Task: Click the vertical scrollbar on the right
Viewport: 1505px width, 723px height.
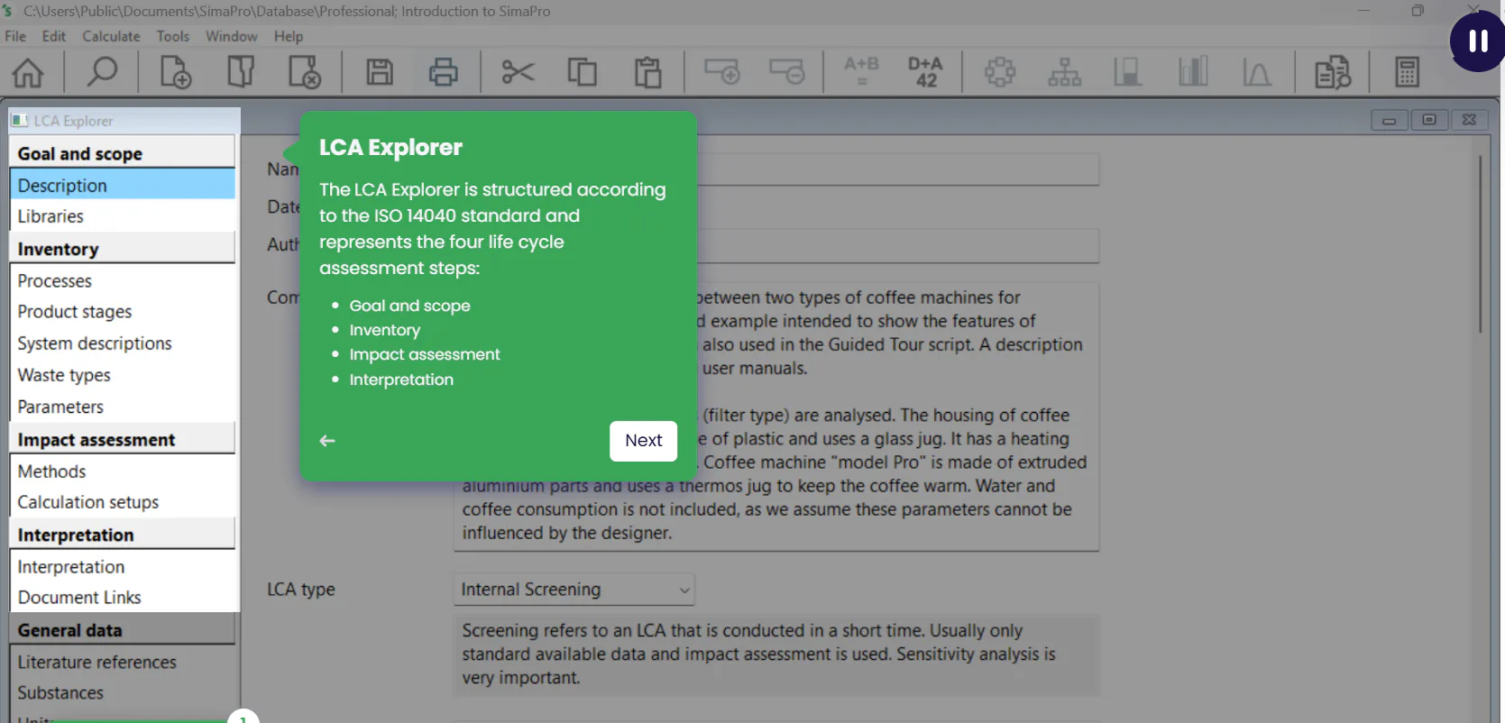Action: click(1480, 243)
